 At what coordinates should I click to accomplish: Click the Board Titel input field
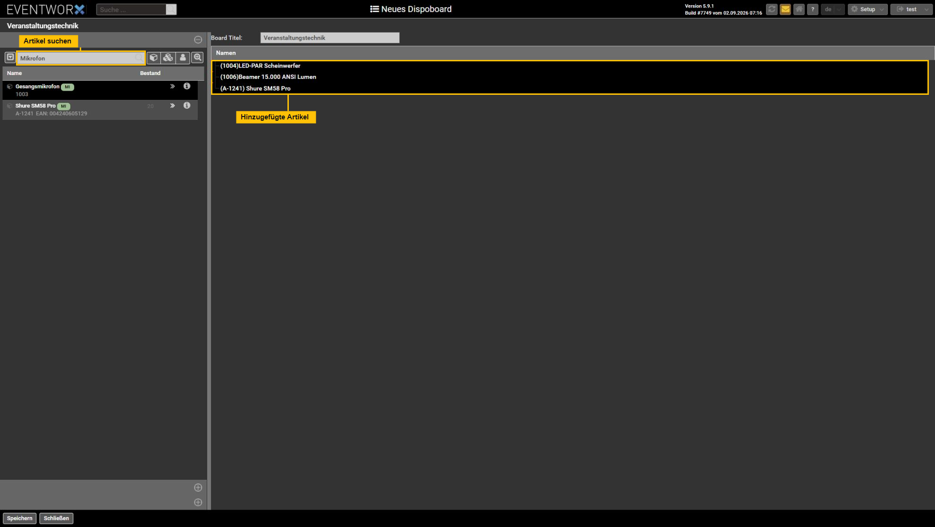pyautogui.click(x=330, y=38)
